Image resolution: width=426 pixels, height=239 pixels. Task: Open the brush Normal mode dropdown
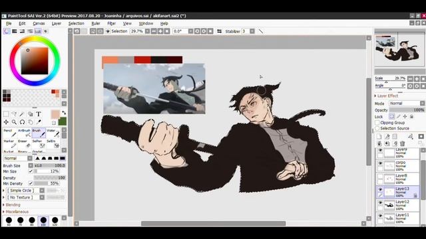click(x=18, y=158)
